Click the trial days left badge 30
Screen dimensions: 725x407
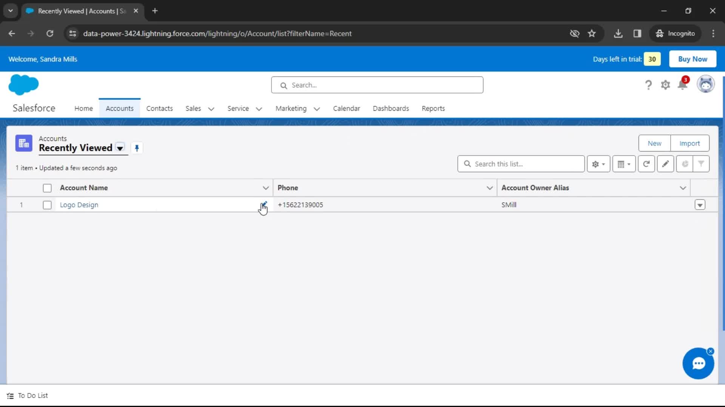tap(652, 59)
